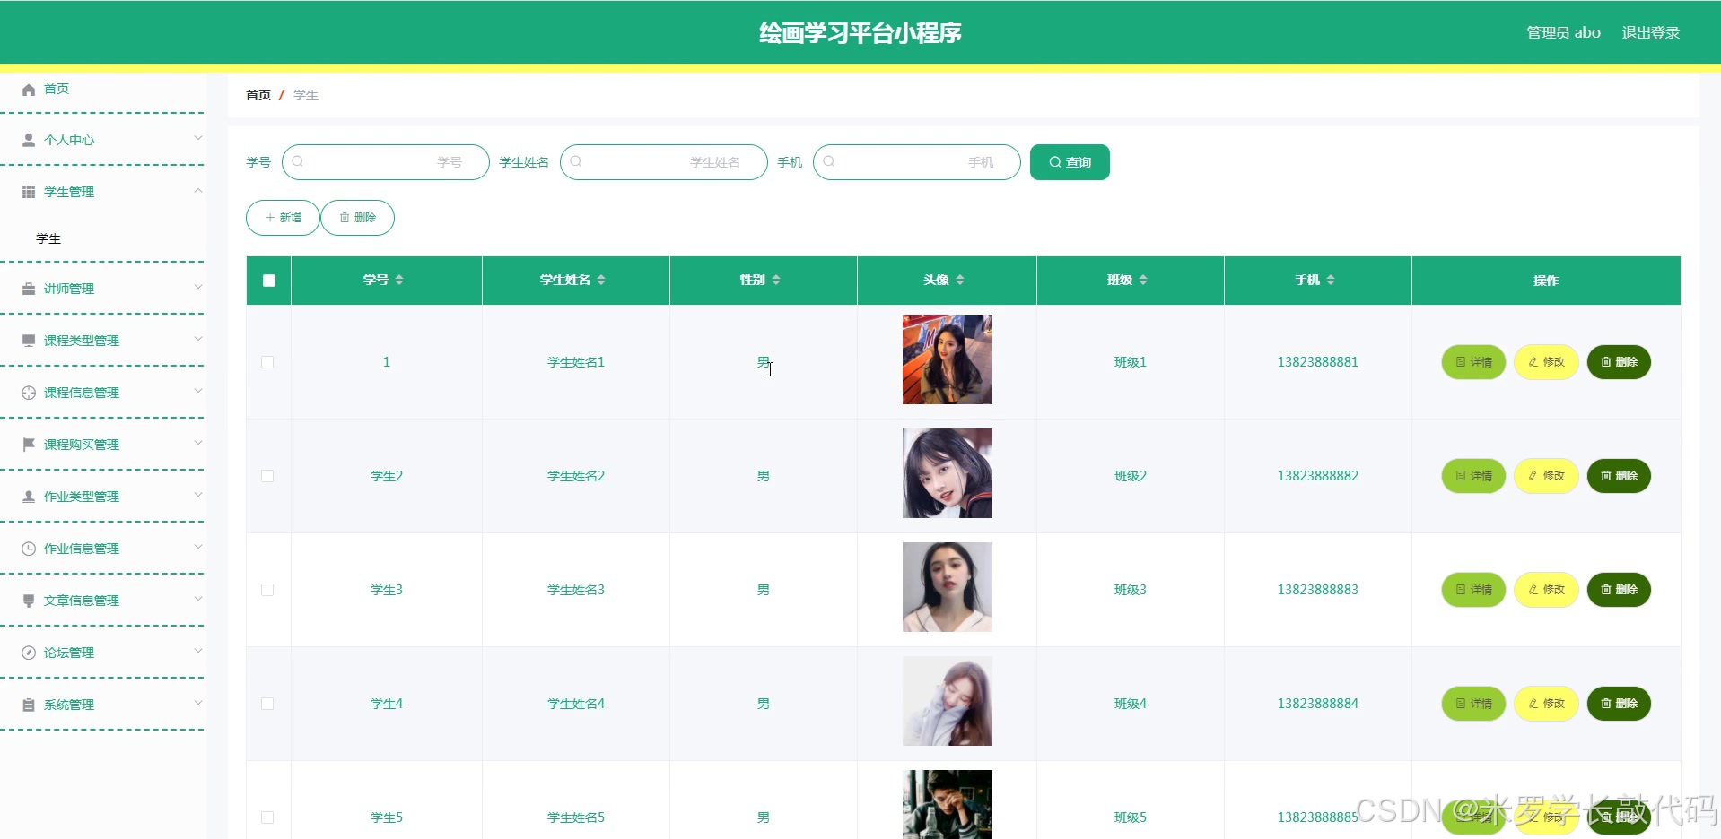Expand the 课程信息管理 chevron
Viewport: 1721px width, 839px height.
[x=198, y=391]
